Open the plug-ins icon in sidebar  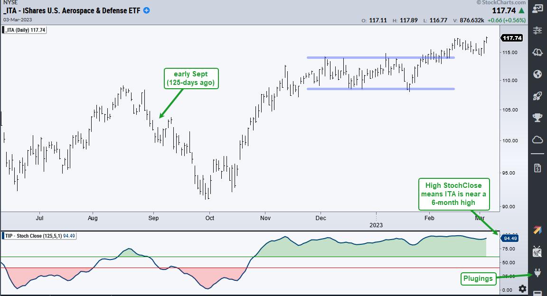(538, 273)
